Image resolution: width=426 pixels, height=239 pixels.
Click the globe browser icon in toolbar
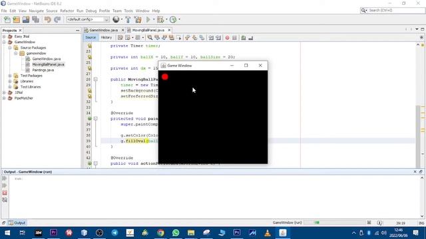pyautogui.click(x=116, y=19)
